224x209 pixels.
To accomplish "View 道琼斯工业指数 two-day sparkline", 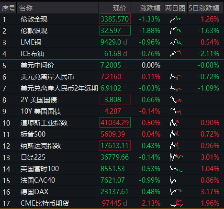I will tap(174, 123).
